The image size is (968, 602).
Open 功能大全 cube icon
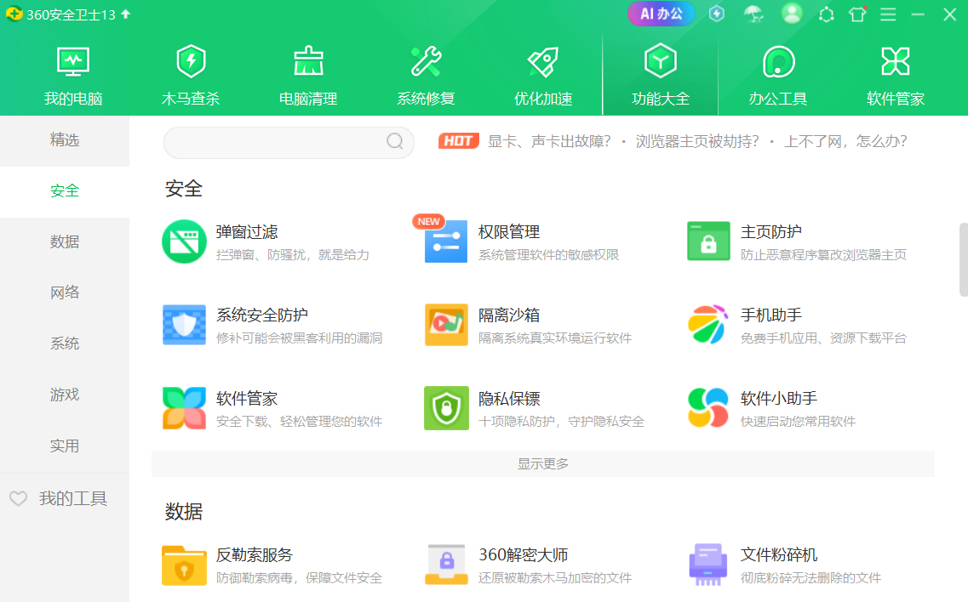click(x=661, y=60)
